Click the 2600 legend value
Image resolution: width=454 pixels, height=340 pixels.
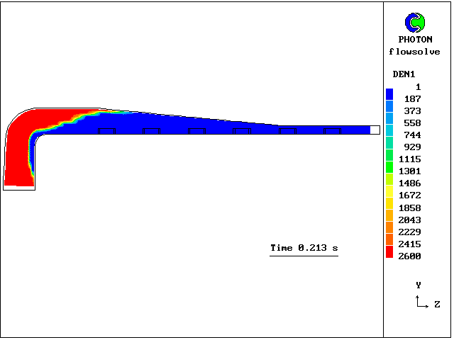click(410, 256)
